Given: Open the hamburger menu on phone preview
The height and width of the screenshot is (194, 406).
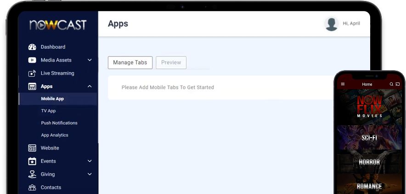Looking at the screenshot, I should [x=343, y=84].
